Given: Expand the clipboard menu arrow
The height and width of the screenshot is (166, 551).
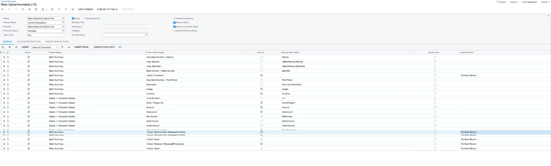Looking at the screenshot, I should pyautogui.click(x=47, y=9).
